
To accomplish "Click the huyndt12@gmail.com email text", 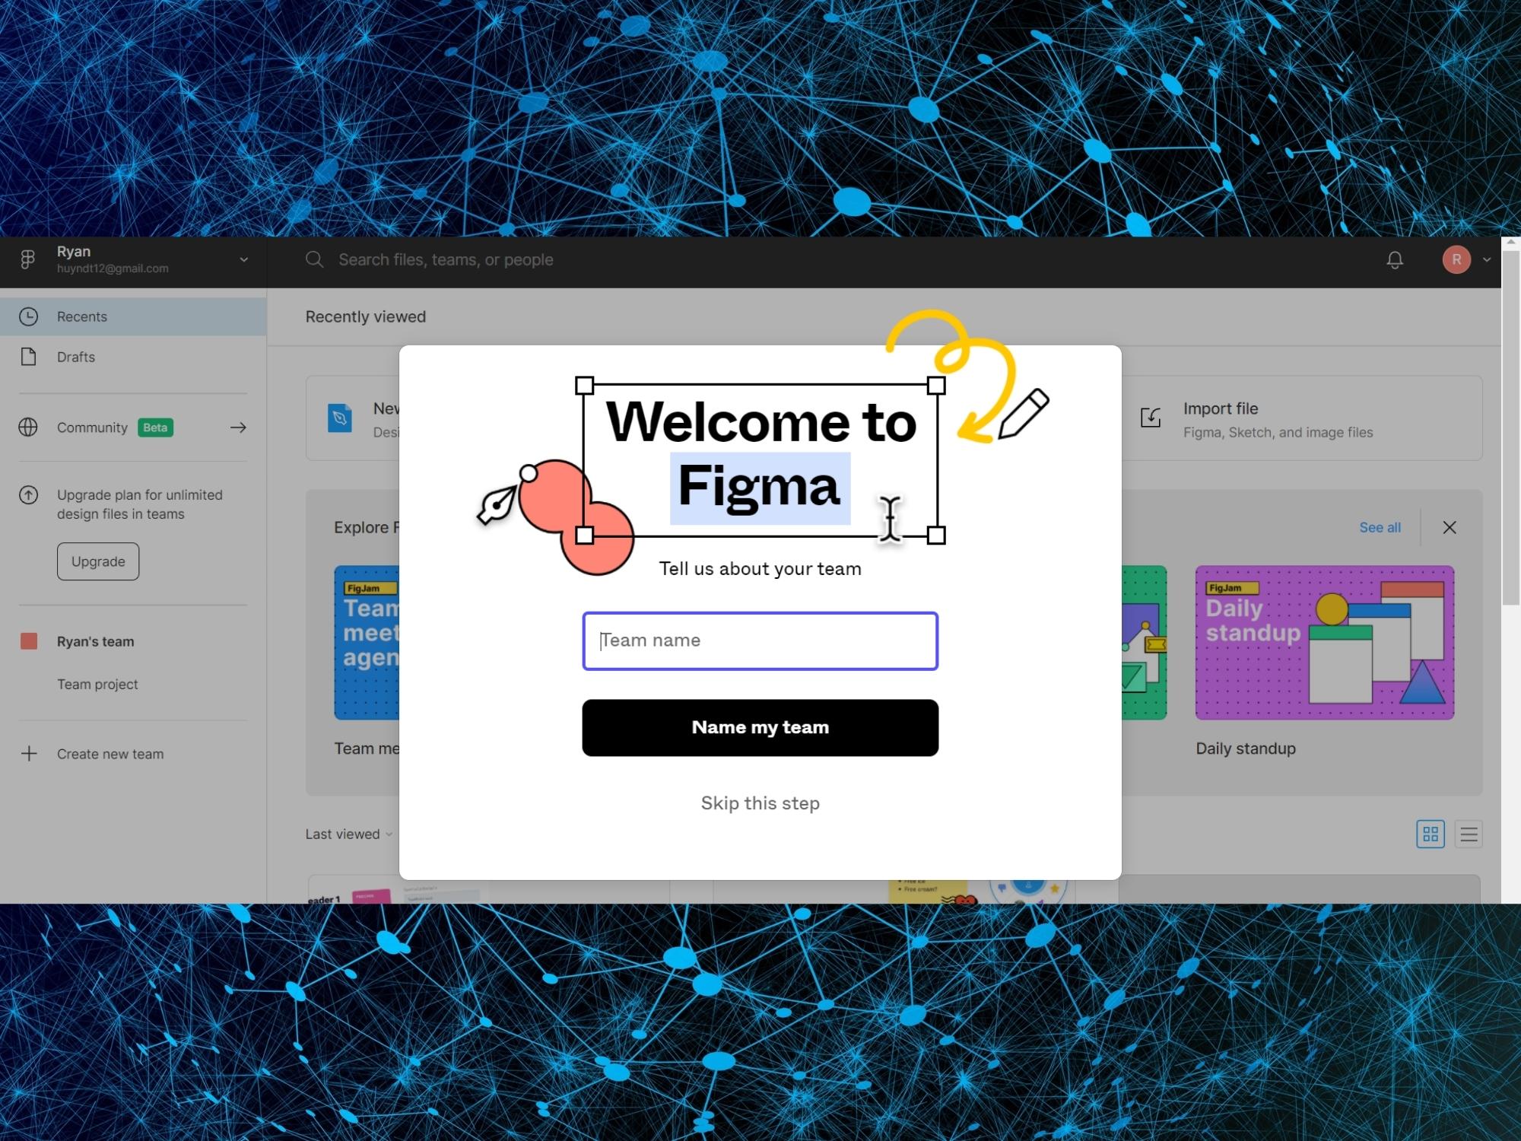I will click(x=113, y=269).
